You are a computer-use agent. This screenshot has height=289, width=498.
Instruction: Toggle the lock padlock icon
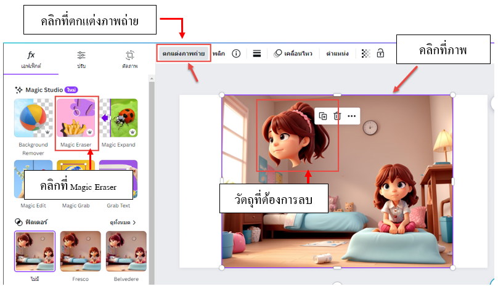tap(380, 54)
